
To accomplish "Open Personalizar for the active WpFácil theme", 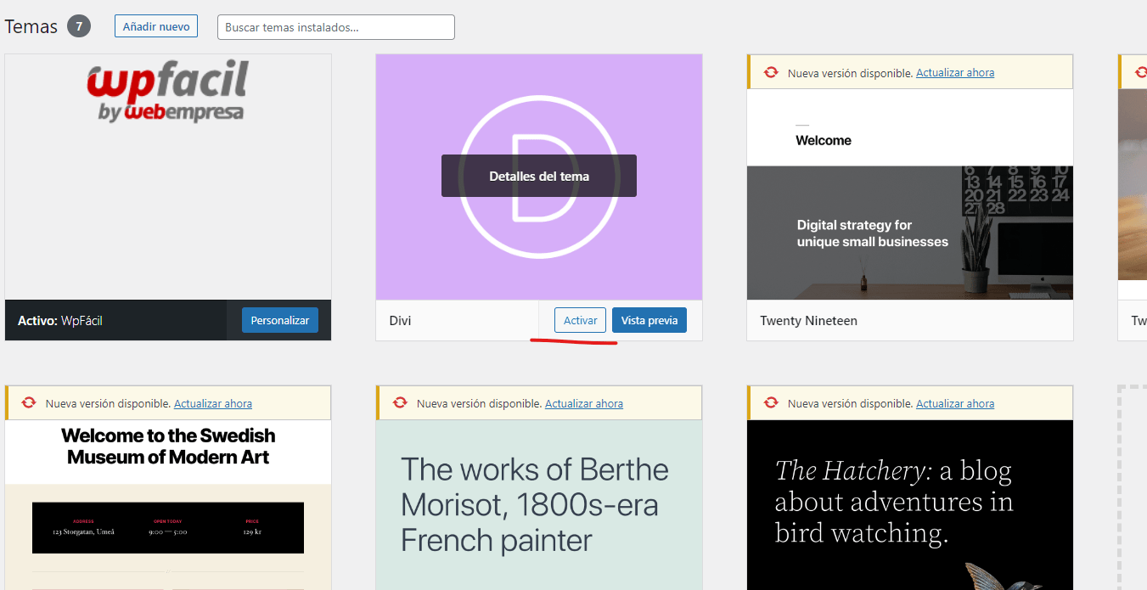I will (280, 320).
